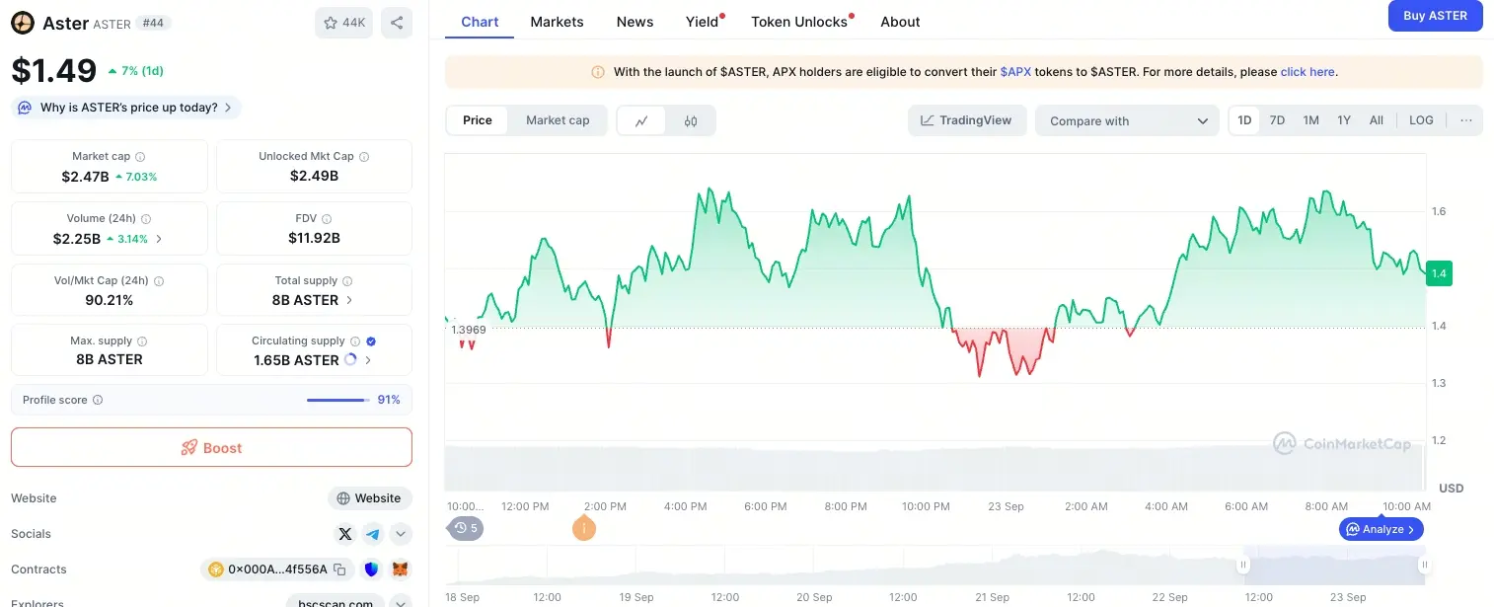Click Total supply info icon
This screenshot has height=607, width=1494.
(347, 281)
